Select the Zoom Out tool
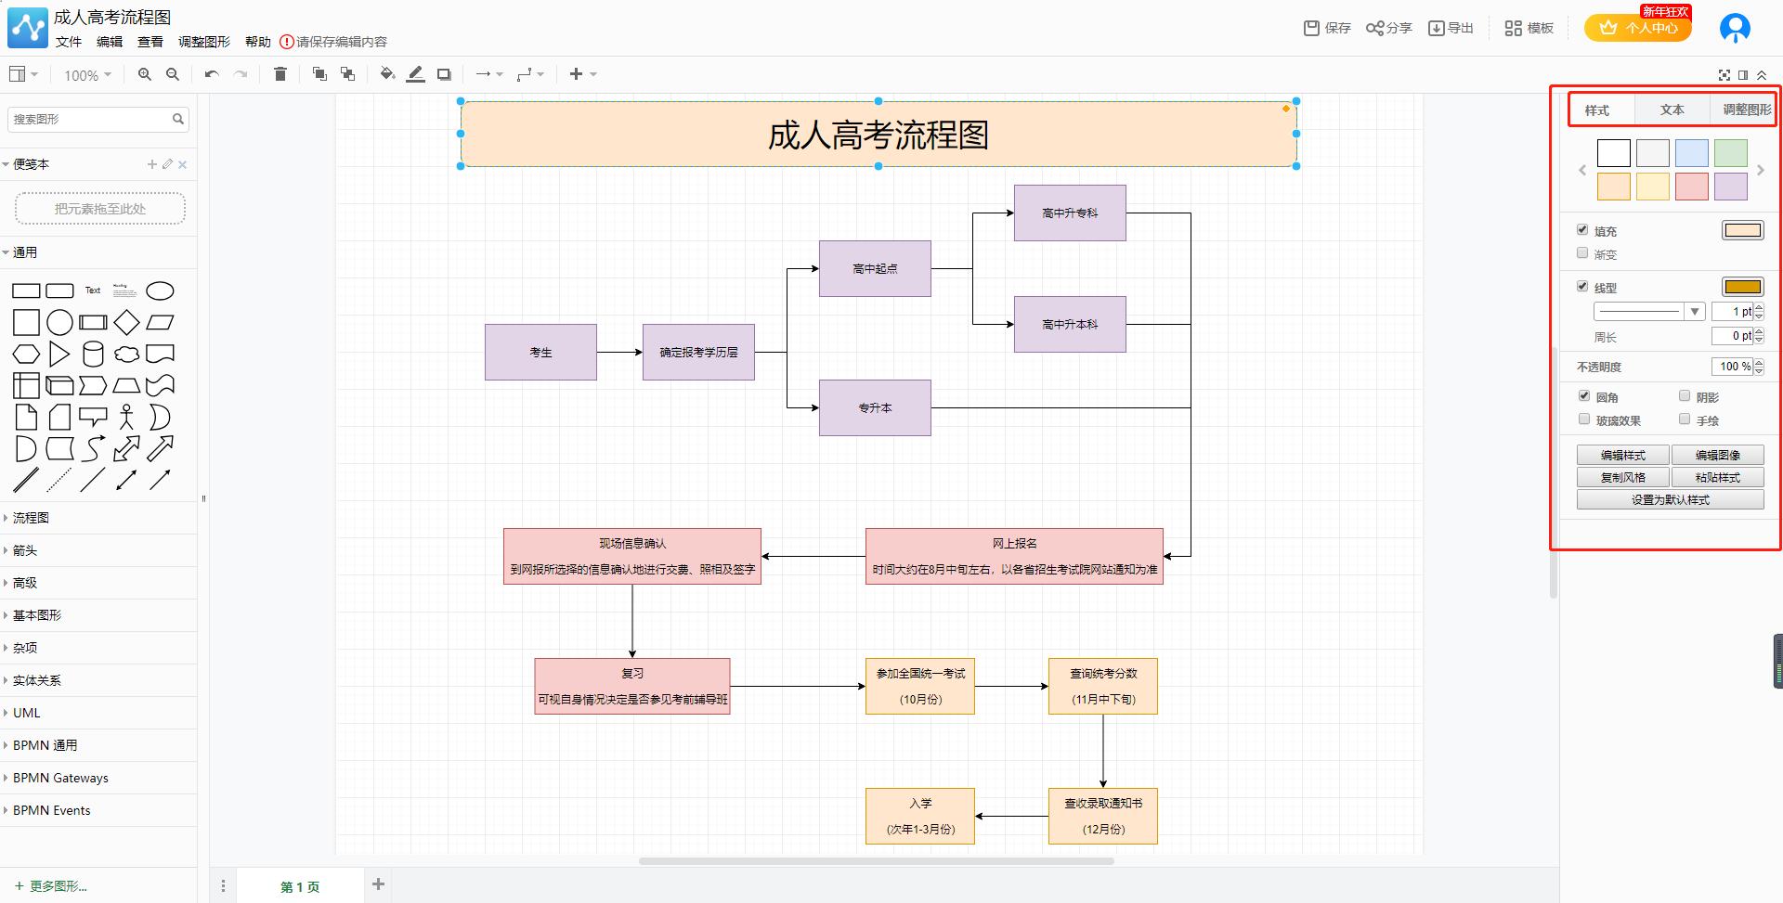Screen dimensions: 1783x903 pyautogui.click(x=172, y=74)
